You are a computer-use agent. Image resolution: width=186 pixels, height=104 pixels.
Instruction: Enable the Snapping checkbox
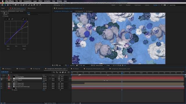click(55, 5)
